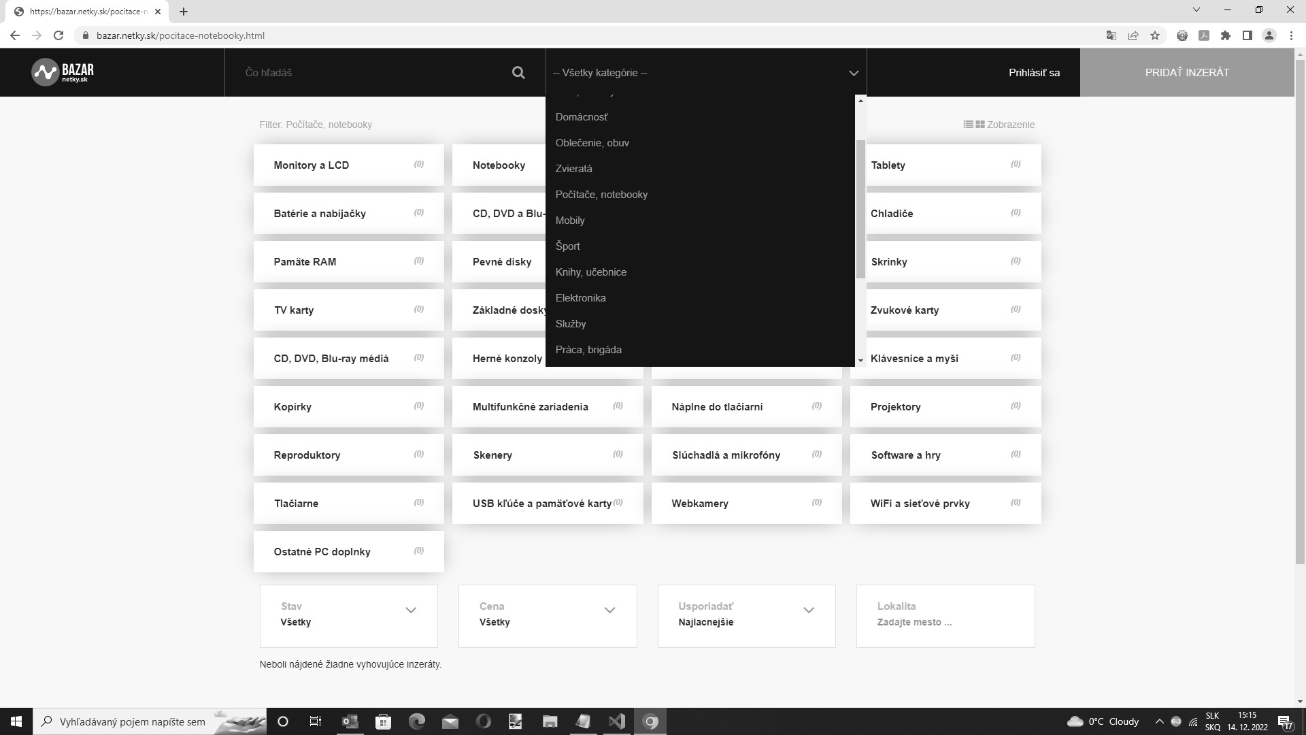Switch to list view next to Zobrazenie
The width and height of the screenshot is (1306, 735).
click(969, 124)
